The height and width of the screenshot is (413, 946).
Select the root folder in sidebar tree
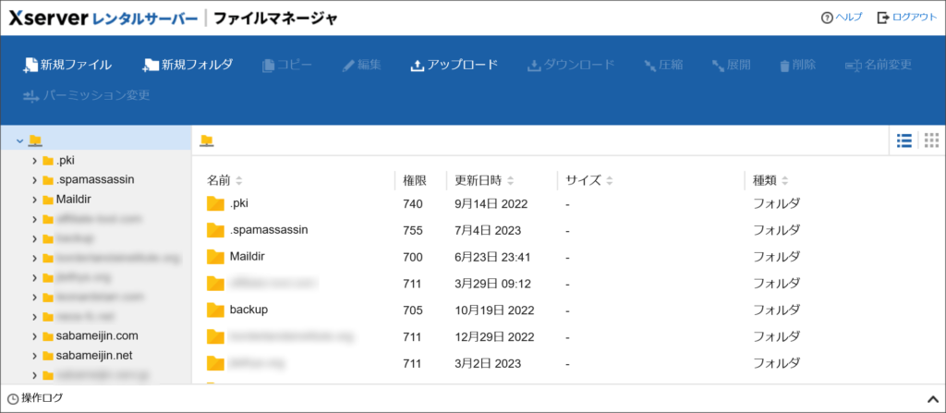(x=36, y=140)
